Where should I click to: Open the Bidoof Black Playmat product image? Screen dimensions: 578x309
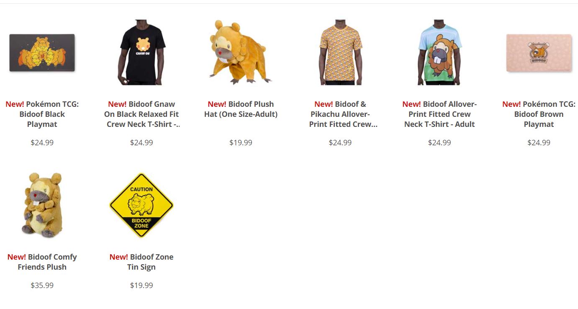point(42,53)
